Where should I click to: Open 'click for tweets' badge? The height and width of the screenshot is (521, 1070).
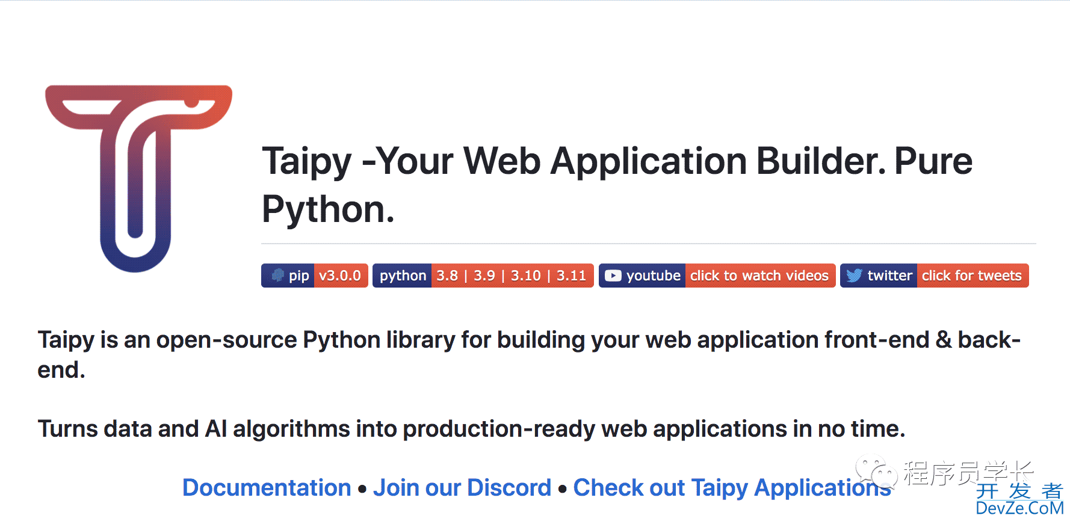coord(973,276)
